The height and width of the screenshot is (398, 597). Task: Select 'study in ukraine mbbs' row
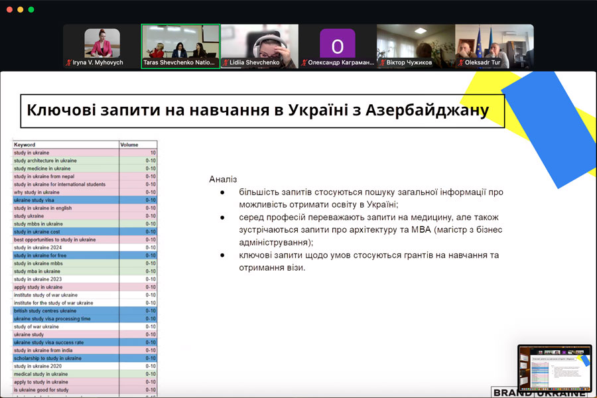tap(84, 263)
